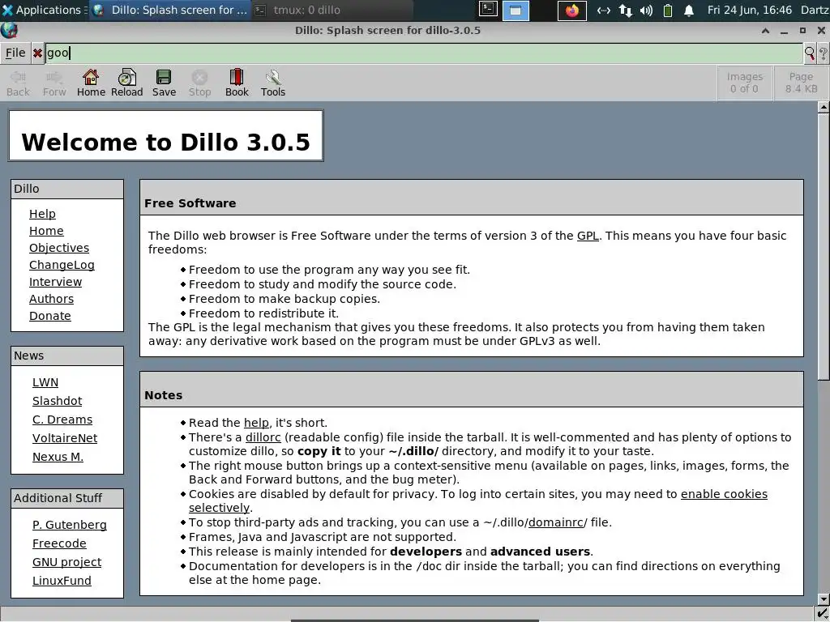Viewport: 830px width, 622px height.
Task: Open the Book bookmarks icon
Action: 237,83
